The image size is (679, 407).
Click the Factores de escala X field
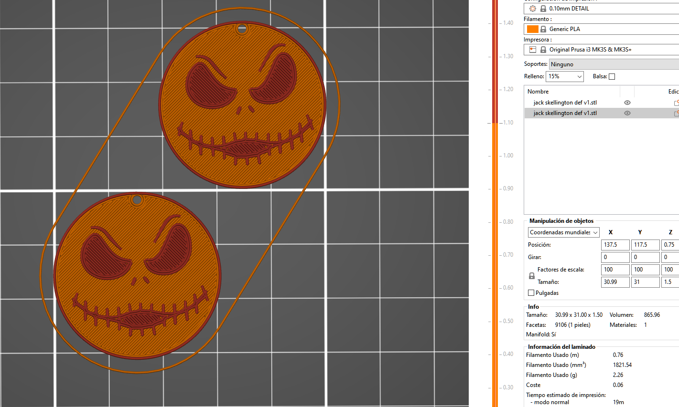coord(615,270)
